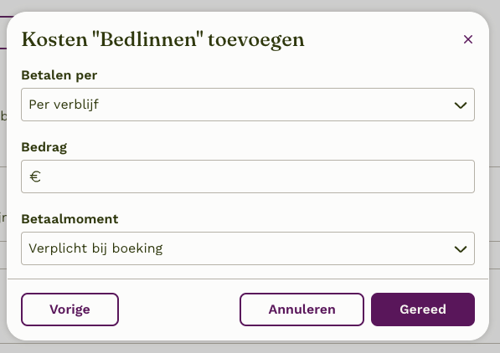Open the Per verblijf dropdown
The width and height of the screenshot is (500, 353).
pyautogui.click(x=248, y=105)
